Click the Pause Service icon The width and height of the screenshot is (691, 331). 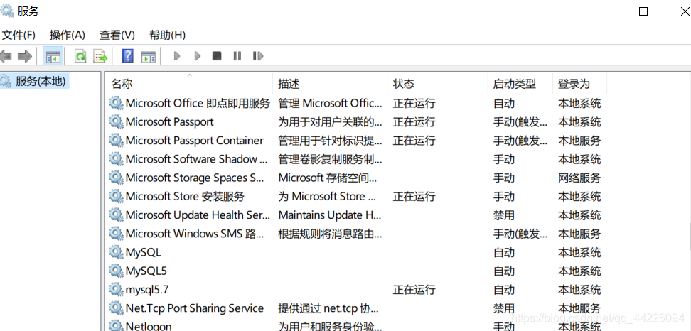237,56
